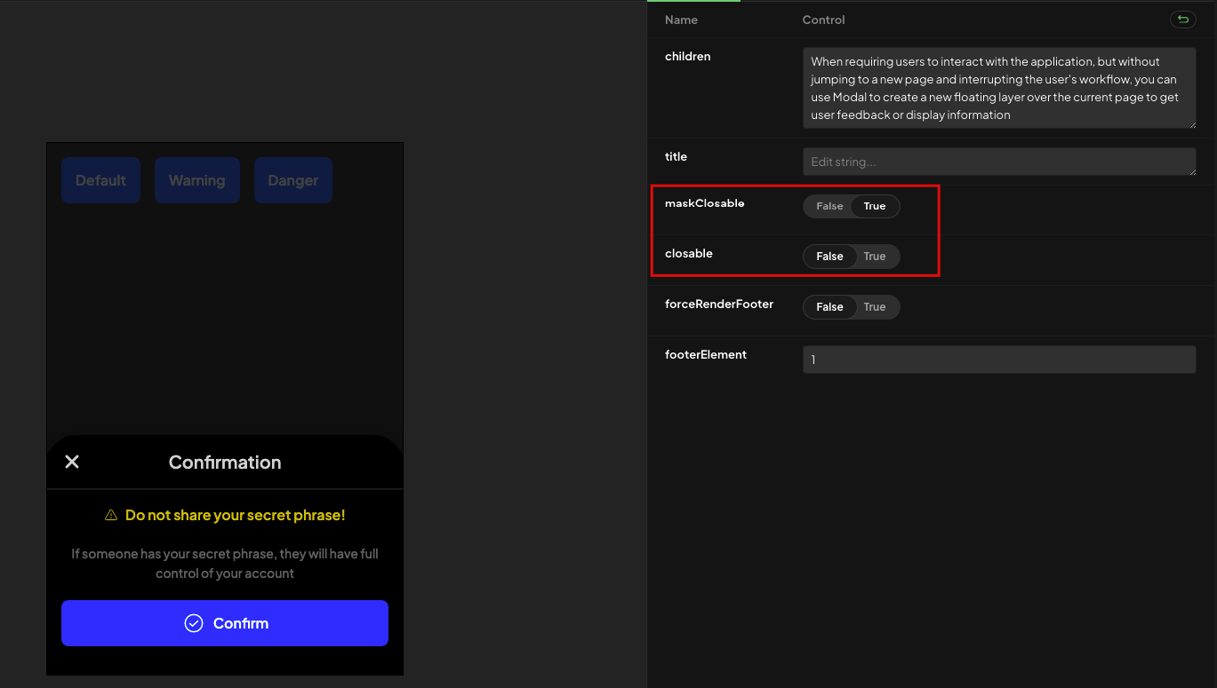Click the Name column header

pyautogui.click(x=681, y=20)
